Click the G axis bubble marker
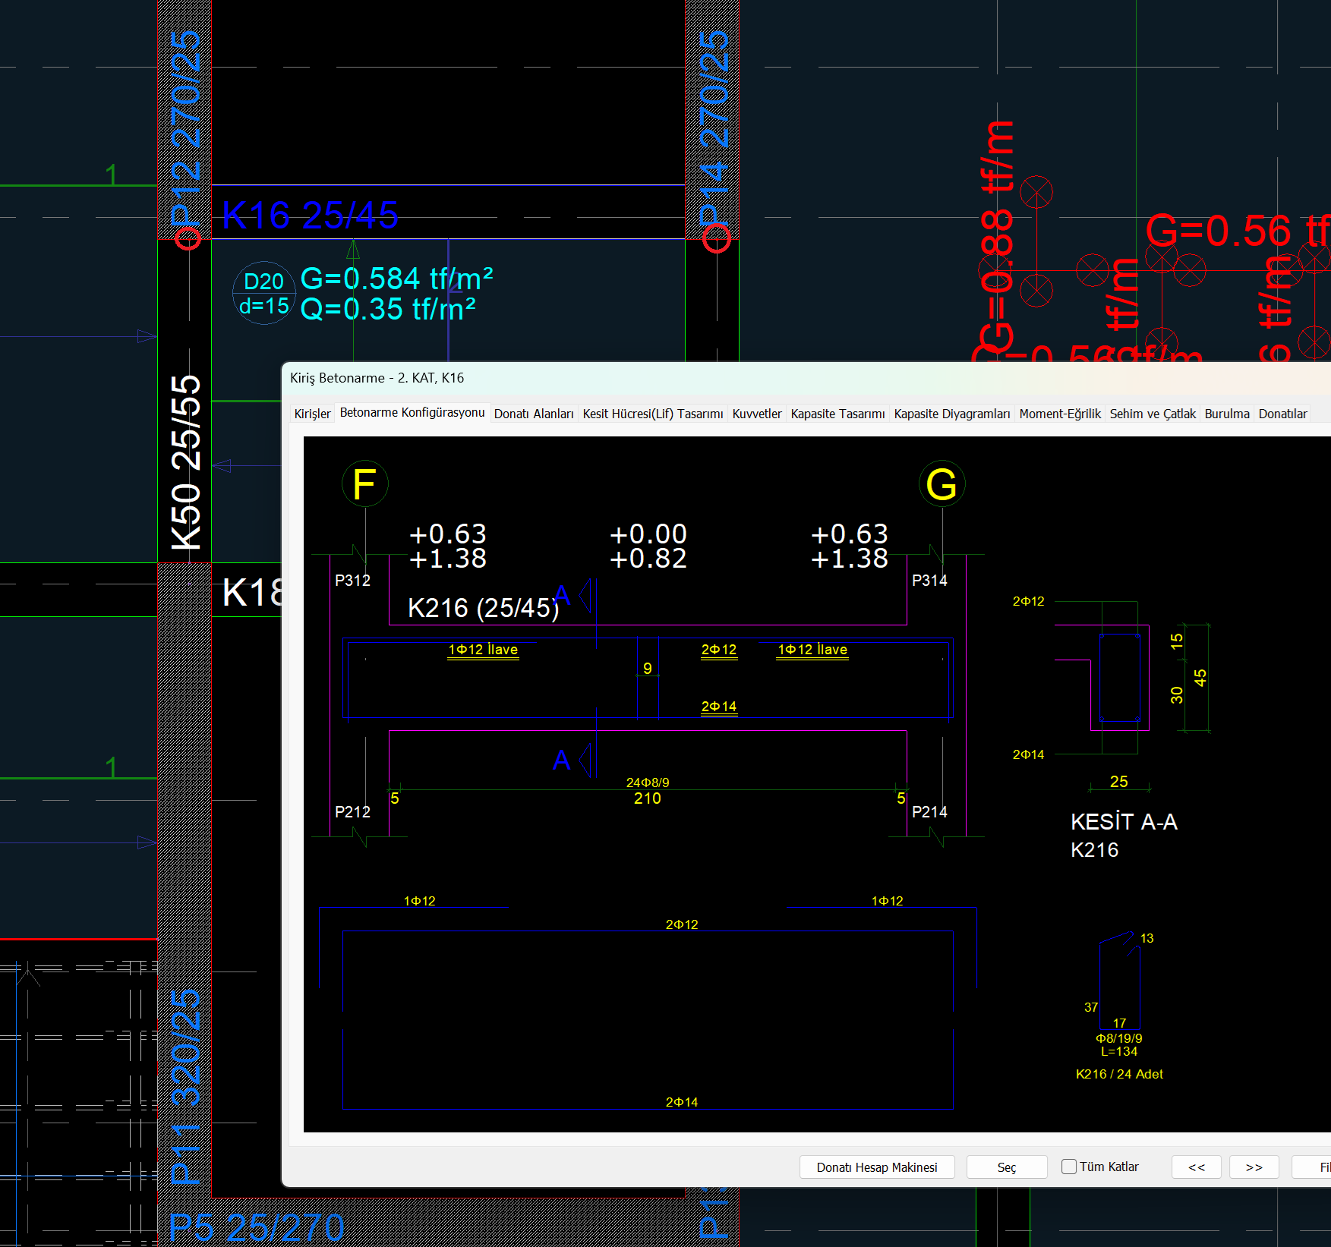The height and width of the screenshot is (1247, 1331). (x=941, y=484)
